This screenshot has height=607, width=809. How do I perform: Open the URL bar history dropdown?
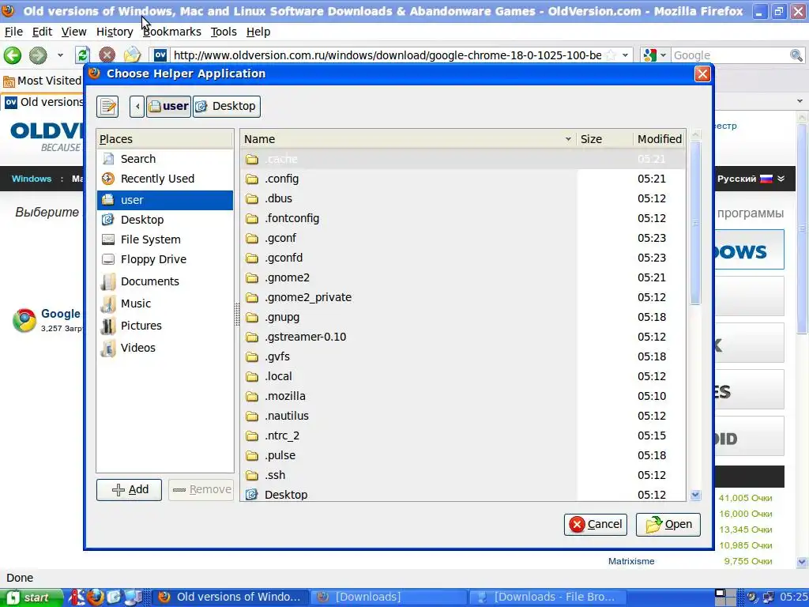[x=626, y=55]
